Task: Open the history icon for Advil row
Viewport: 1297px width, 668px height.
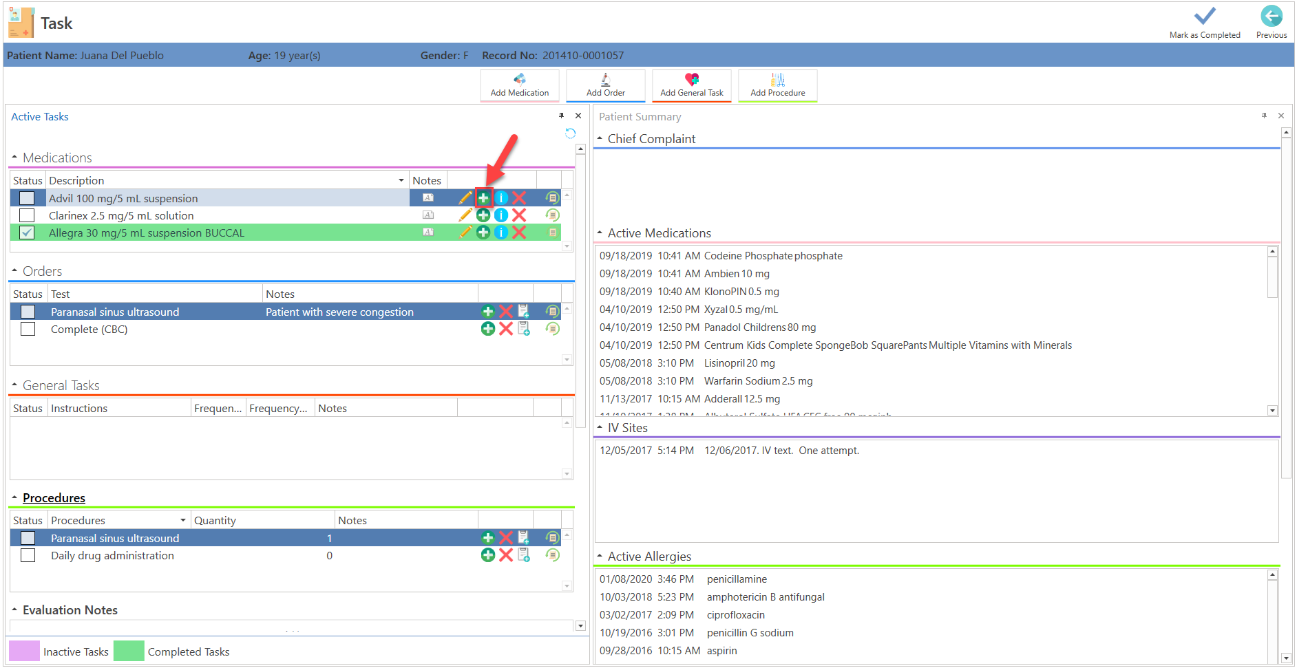Action: [x=552, y=198]
